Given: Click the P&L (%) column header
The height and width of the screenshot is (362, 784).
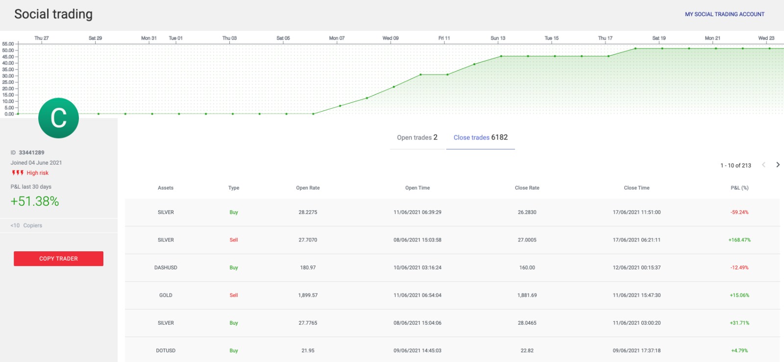Looking at the screenshot, I should coord(739,188).
